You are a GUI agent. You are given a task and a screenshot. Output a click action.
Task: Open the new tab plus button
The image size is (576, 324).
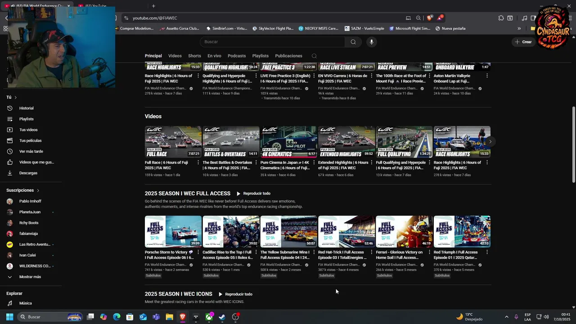click(x=153, y=6)
